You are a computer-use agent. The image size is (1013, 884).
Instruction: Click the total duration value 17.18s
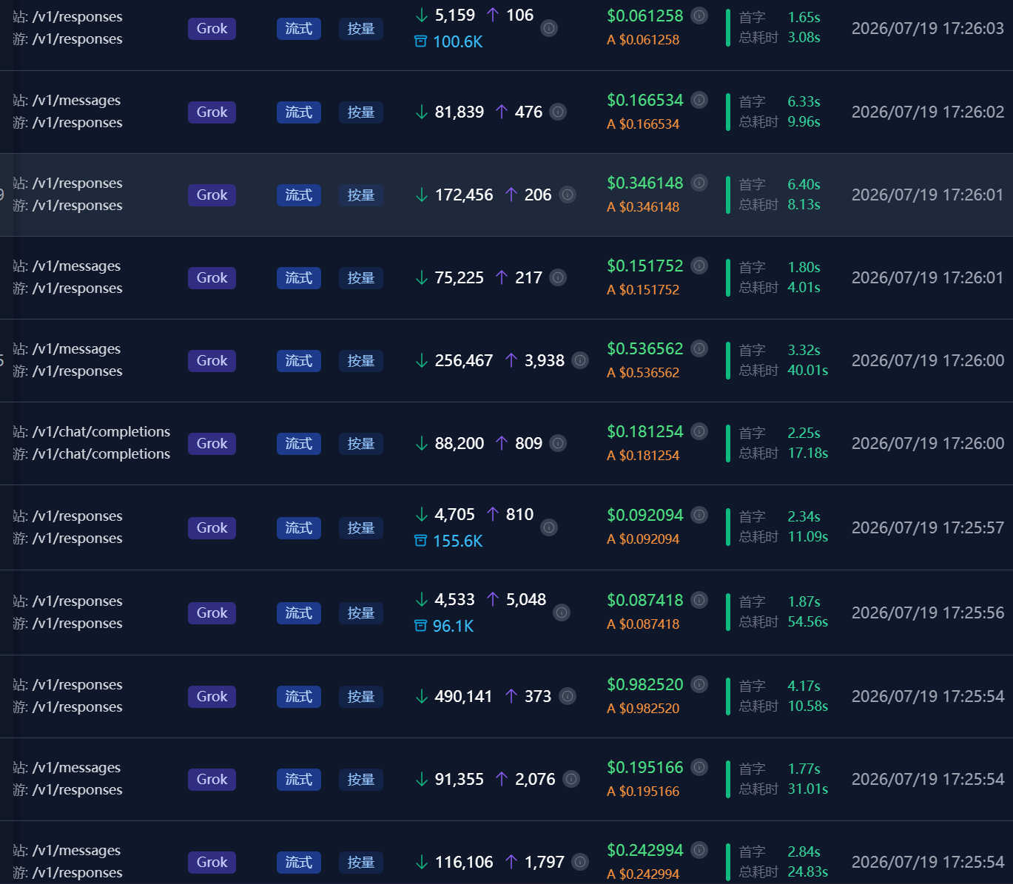[807, 453]
